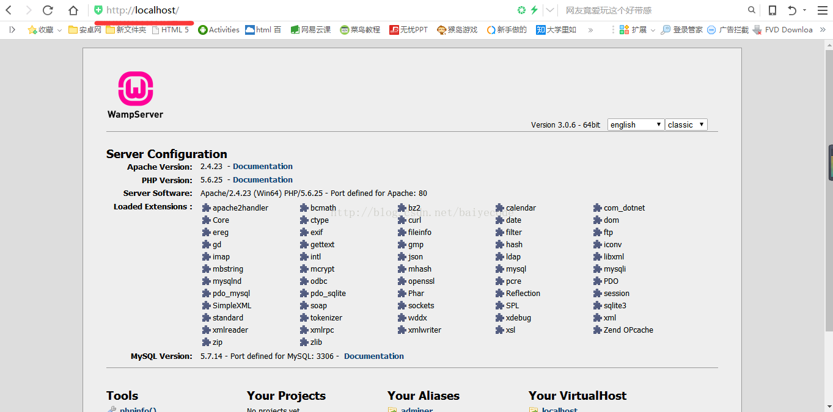This screenshot has width=833, height=412.
Task: Open Documentation link for Apache Version
Action: 263,166
